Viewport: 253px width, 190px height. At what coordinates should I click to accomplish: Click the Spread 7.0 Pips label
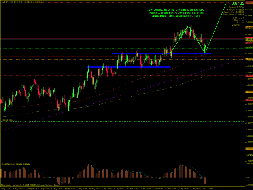pos(237,7)
